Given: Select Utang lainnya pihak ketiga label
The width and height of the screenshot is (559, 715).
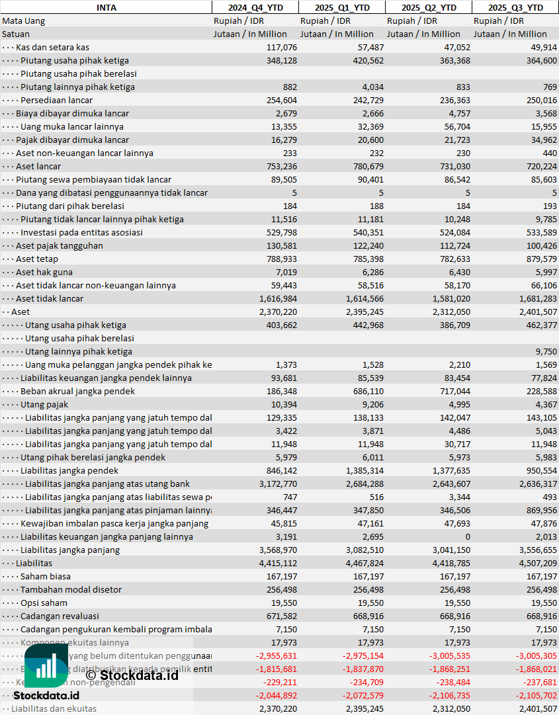Looking at the screenshot, I should pos(79,352).
